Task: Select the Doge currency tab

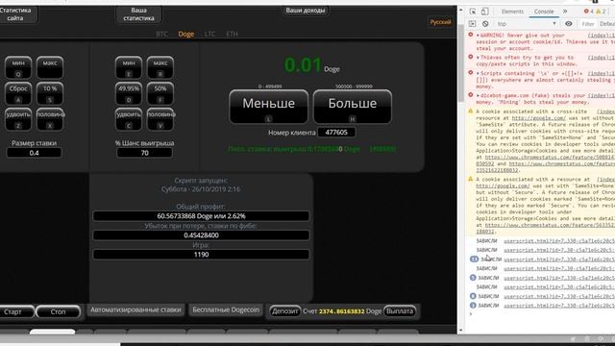Action: point(185,35)
